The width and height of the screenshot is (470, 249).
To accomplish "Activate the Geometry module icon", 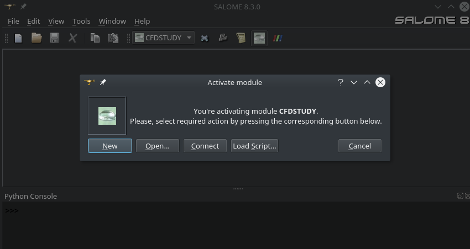I will click(x=205, y=38).
